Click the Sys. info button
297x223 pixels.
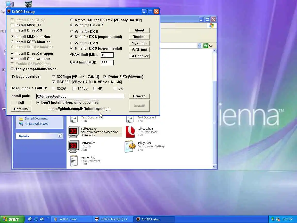tap(139, 43)
